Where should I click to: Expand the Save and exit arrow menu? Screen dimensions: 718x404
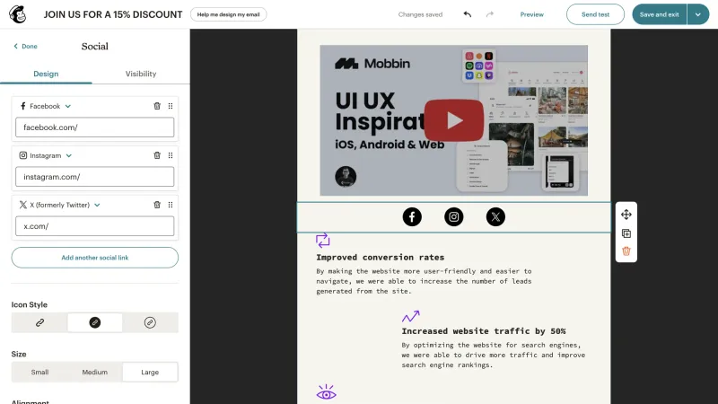(x=698, y=14)
